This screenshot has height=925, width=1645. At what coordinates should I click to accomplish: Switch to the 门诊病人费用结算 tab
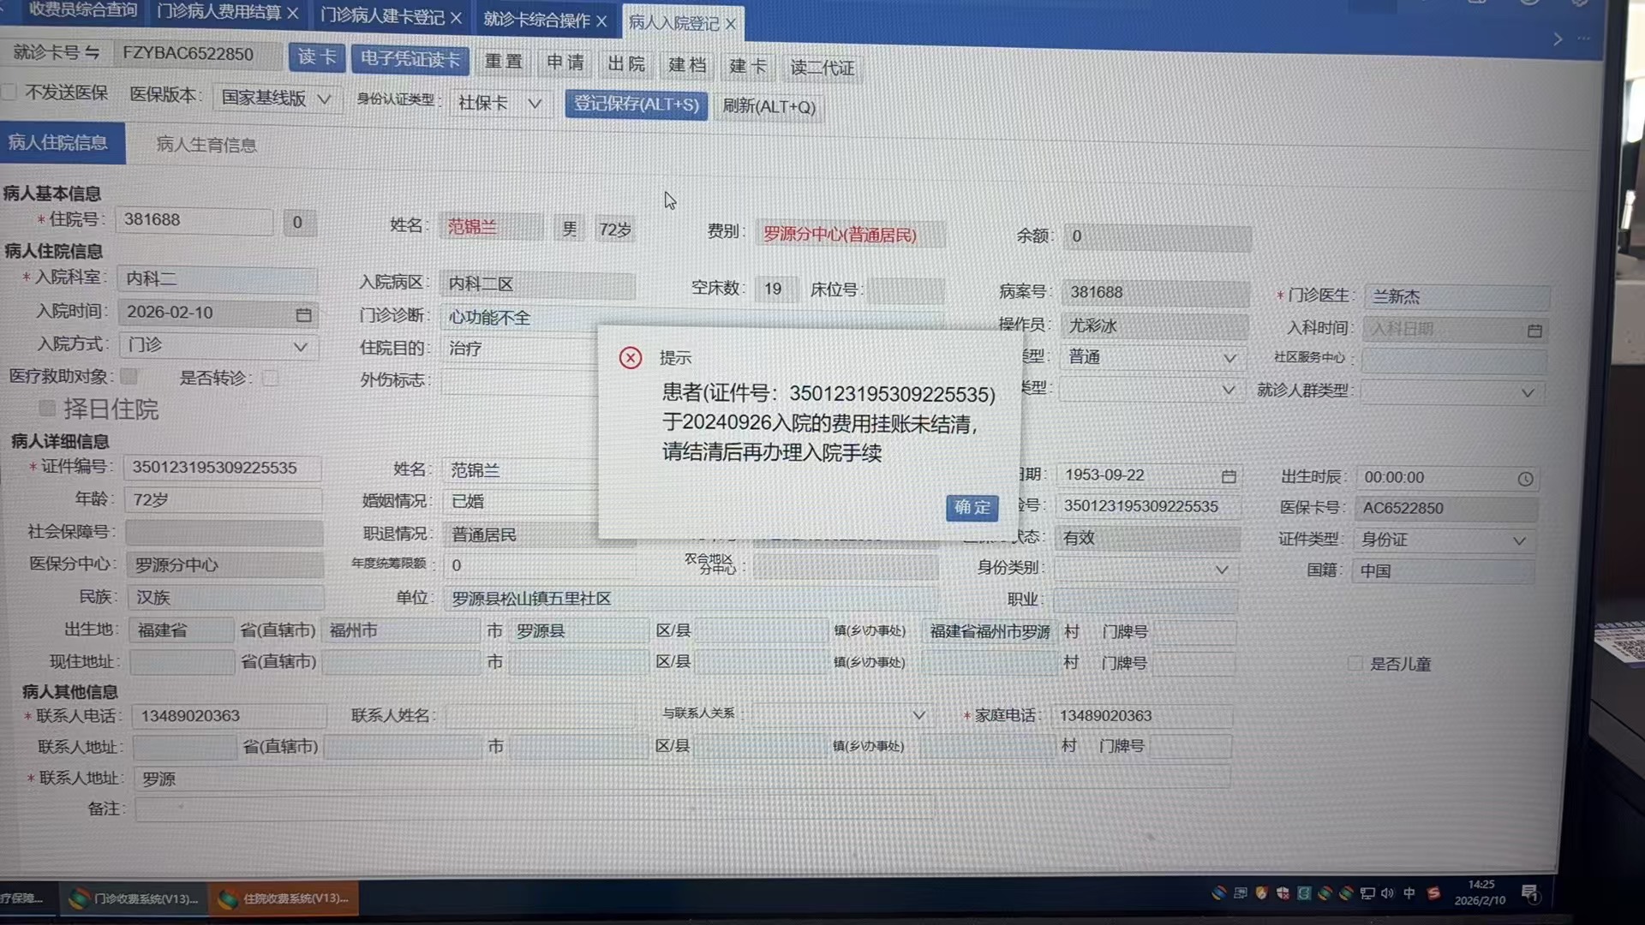(219, 12)
